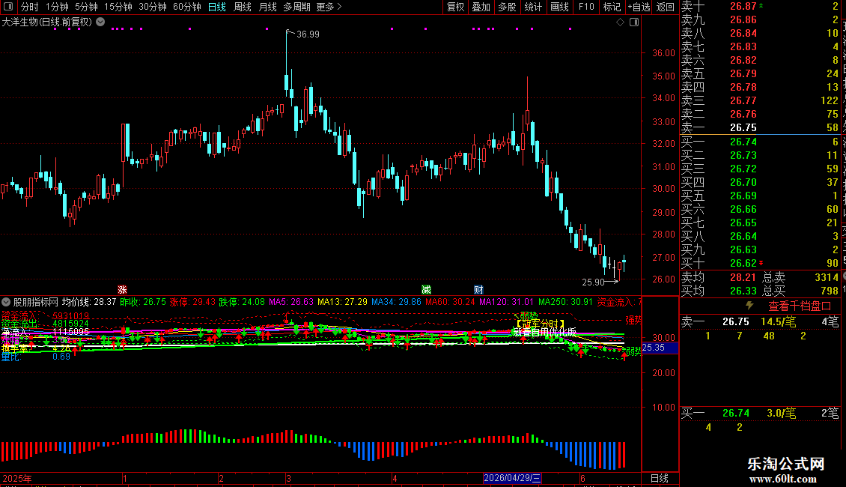Click the 股朋指标网 indicator name

[x=36, y=302]
